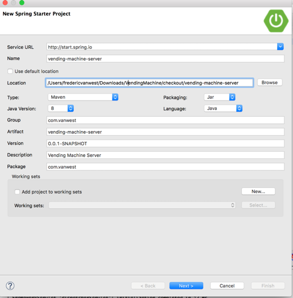Open the Packaging dropdown showing Jar

(x=220, y=97)
